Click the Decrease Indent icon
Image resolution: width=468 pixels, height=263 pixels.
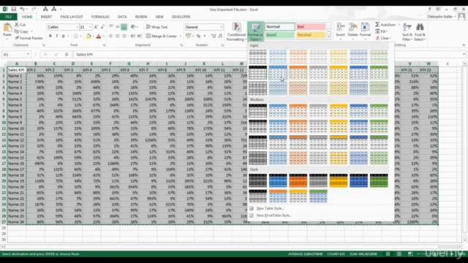pyautogui.click(x=133, y=36)
